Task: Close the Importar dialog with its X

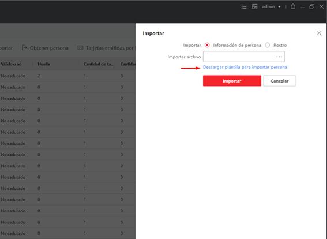Action: click(x=319, y=33)
